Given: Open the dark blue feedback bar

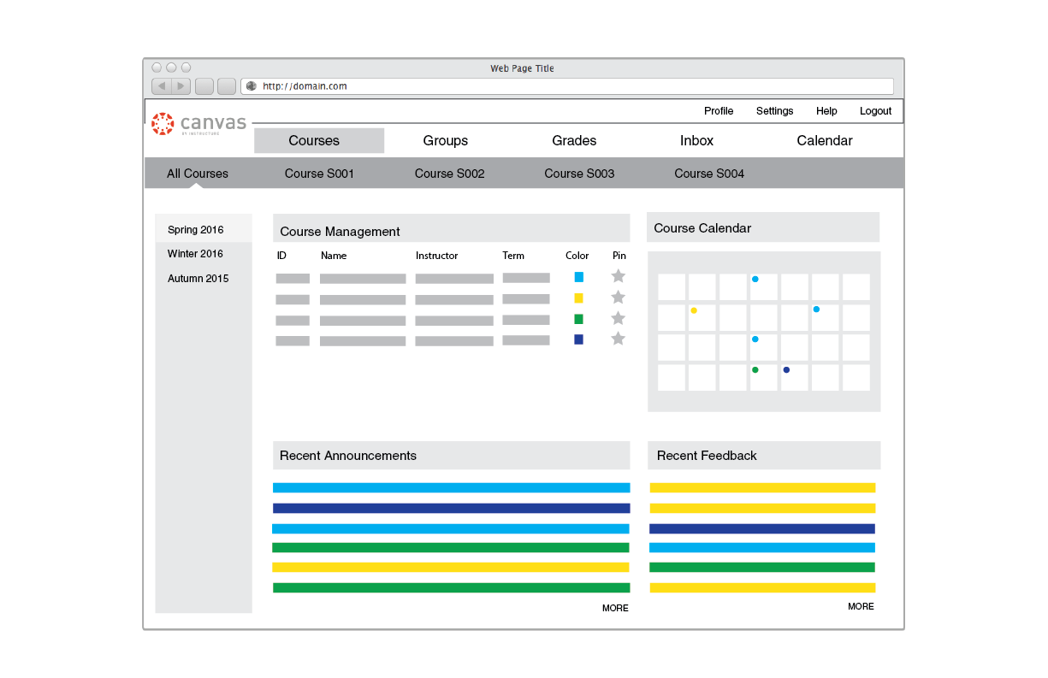Looking at the screenshot, I should click(762, 528).
